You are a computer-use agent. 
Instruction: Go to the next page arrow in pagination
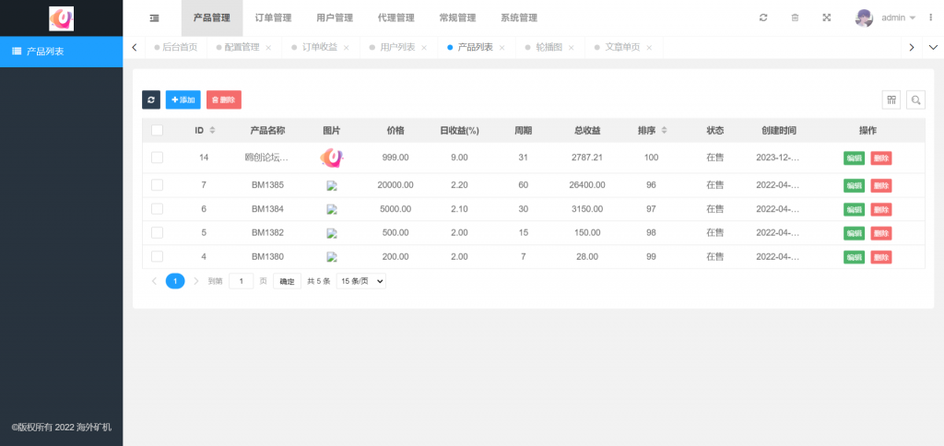click(x=196, y=281)
